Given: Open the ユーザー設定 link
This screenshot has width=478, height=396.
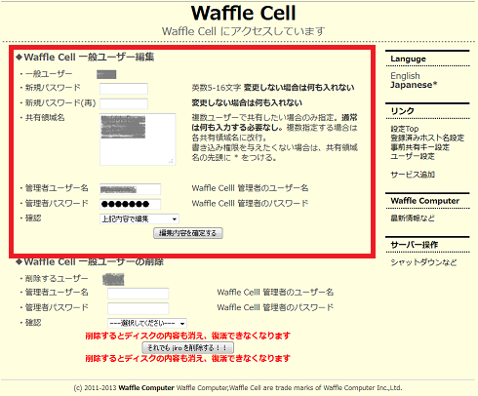Looking at the screenshot, I should pyautogui.click(x=413, y=156).
